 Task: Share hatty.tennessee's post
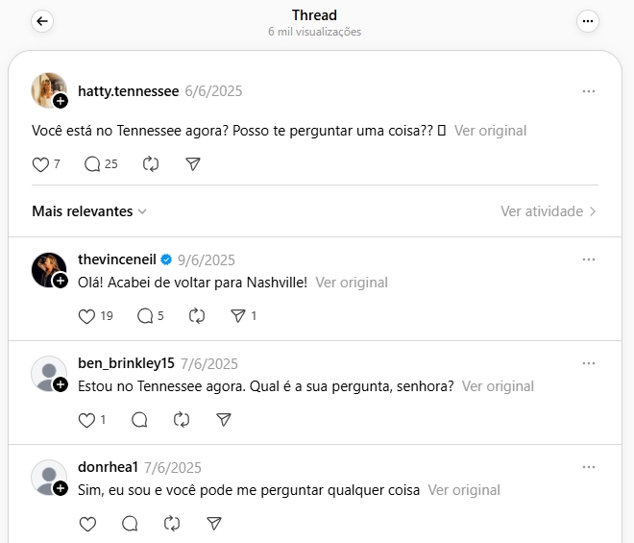192,164
